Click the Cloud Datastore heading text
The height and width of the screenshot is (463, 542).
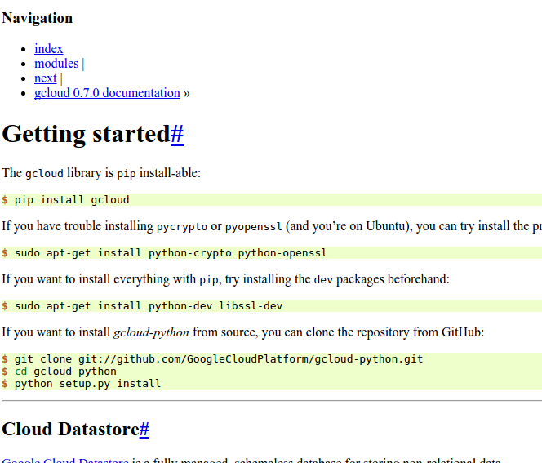tap(70, 430)
